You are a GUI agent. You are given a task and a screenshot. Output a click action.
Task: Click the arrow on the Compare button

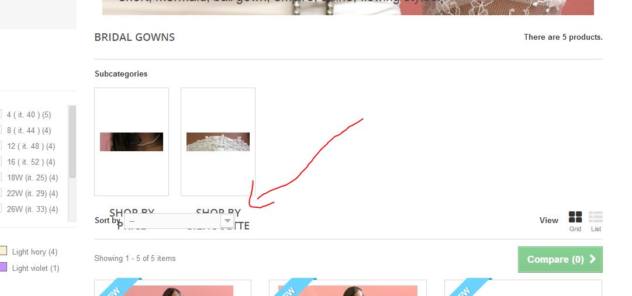click(592, 259)
